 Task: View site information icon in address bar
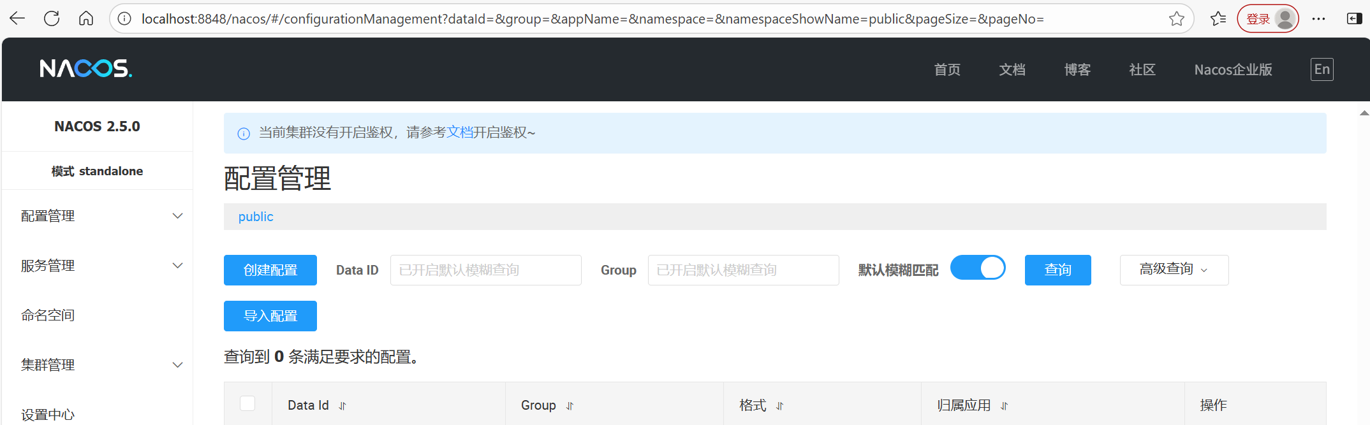coord(125,18)
